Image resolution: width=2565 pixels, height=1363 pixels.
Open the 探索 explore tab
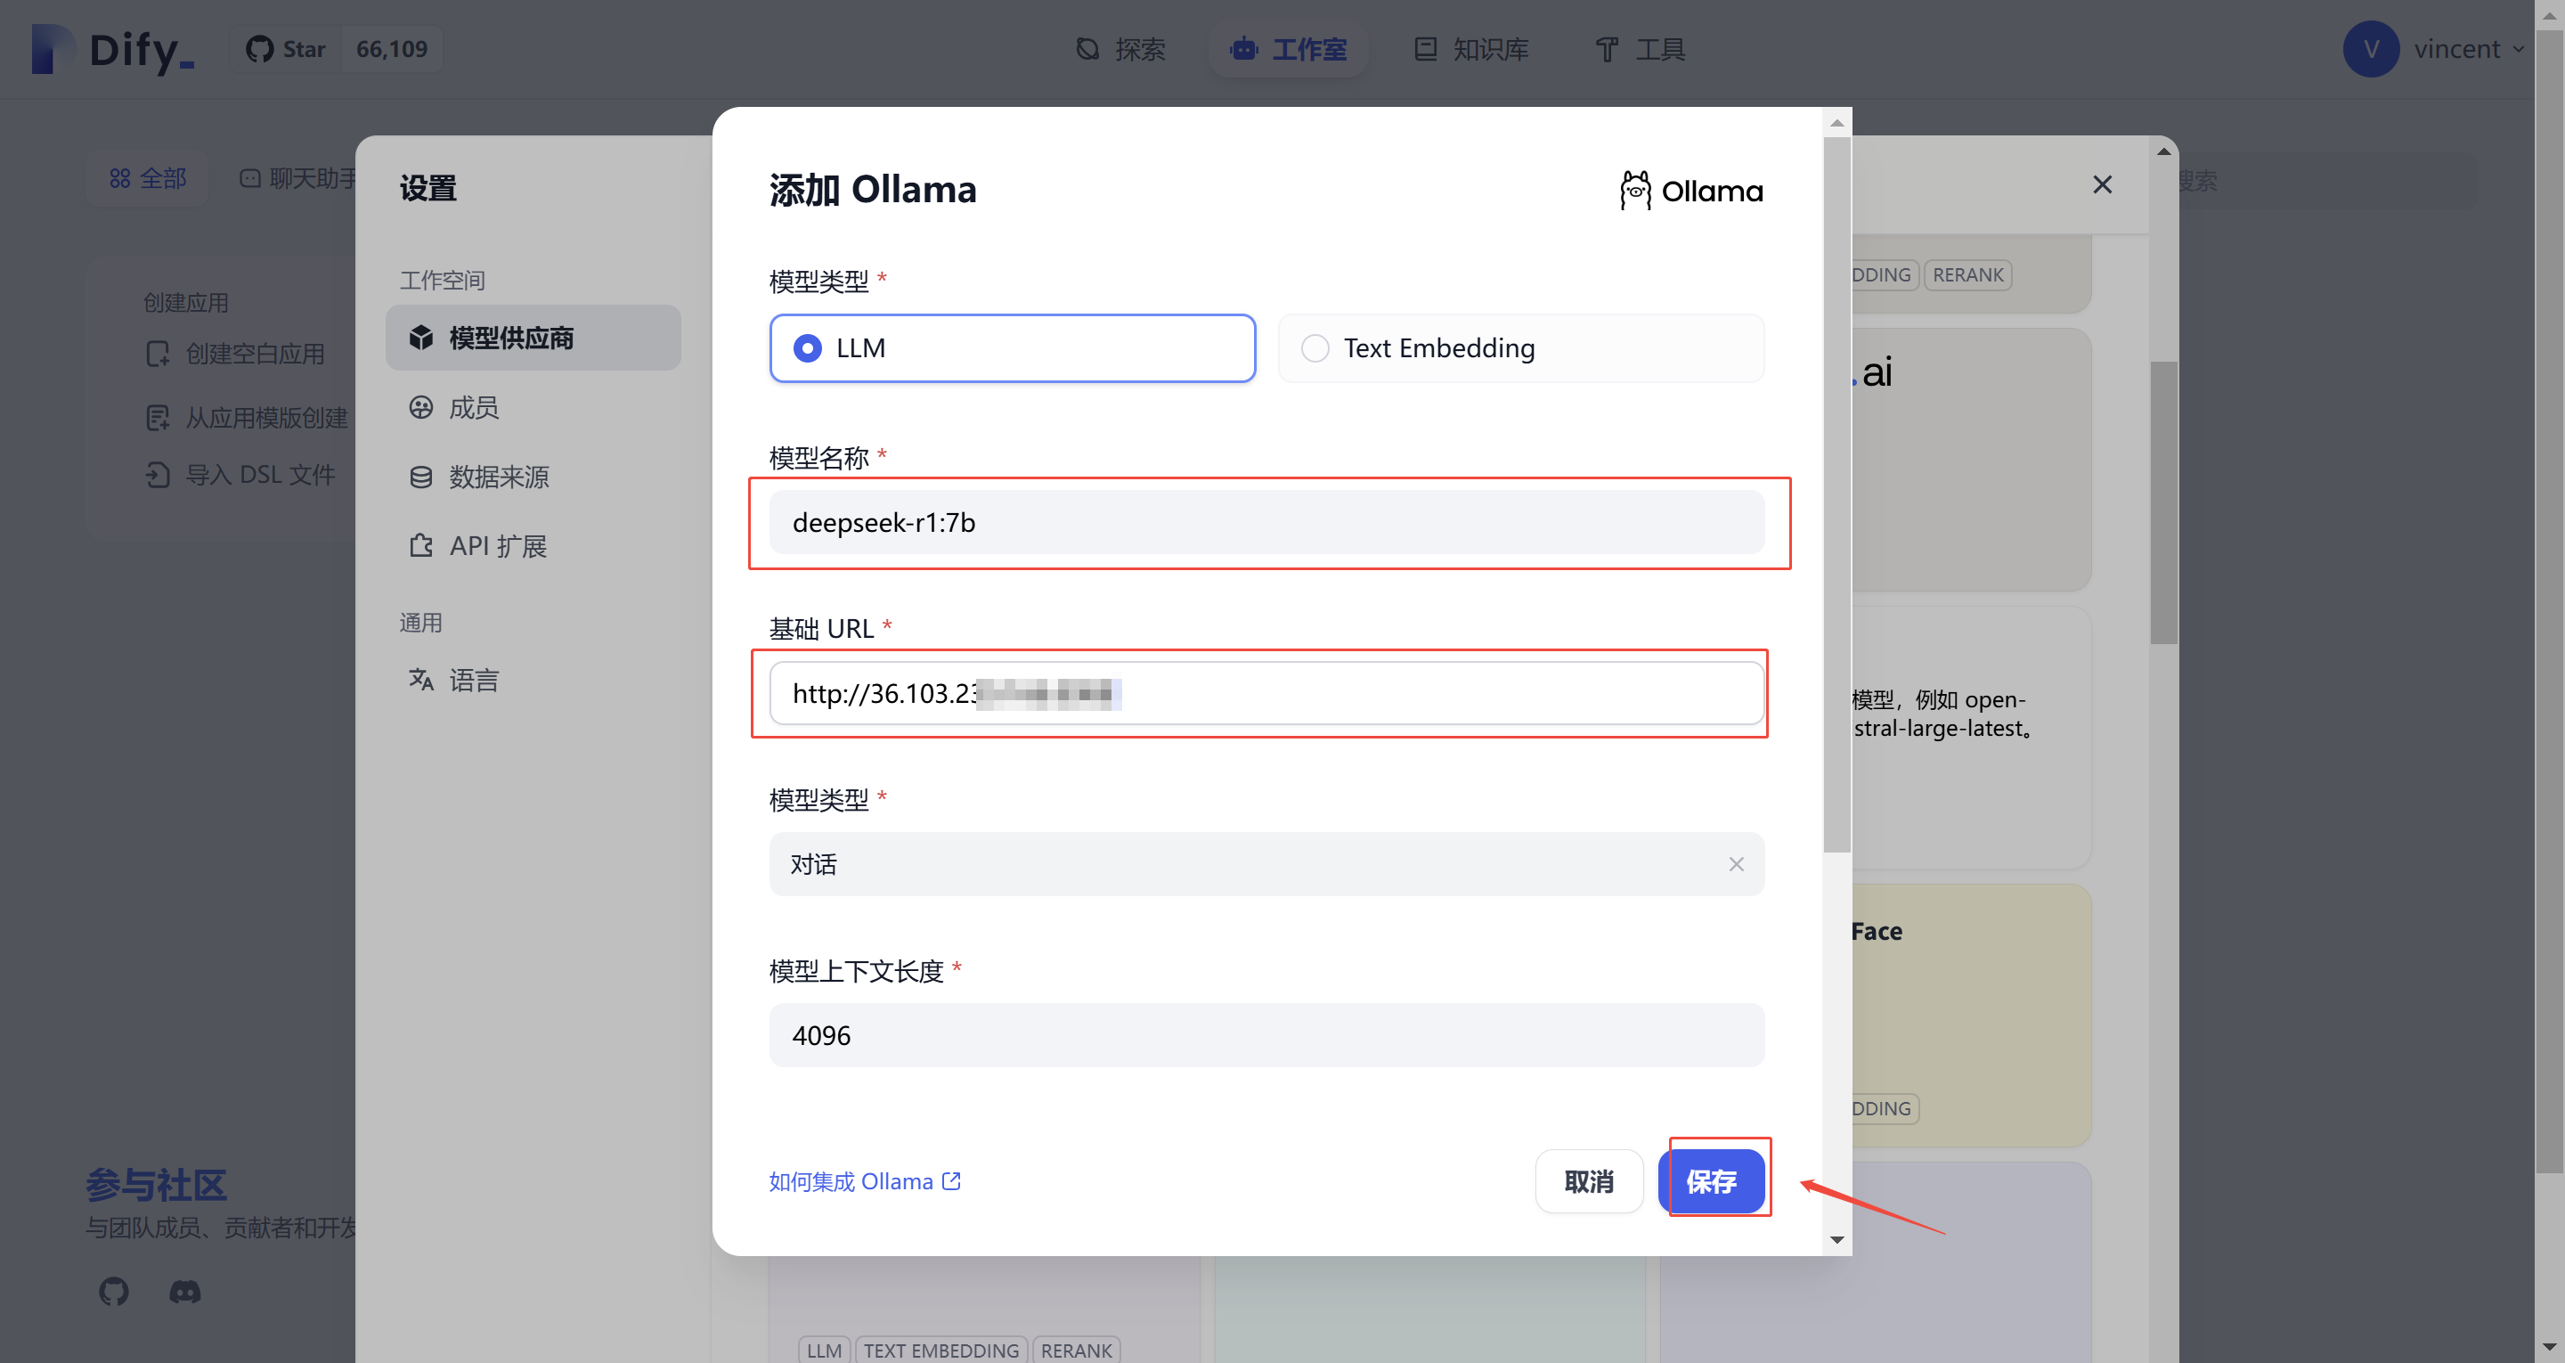click(1121, 49)
